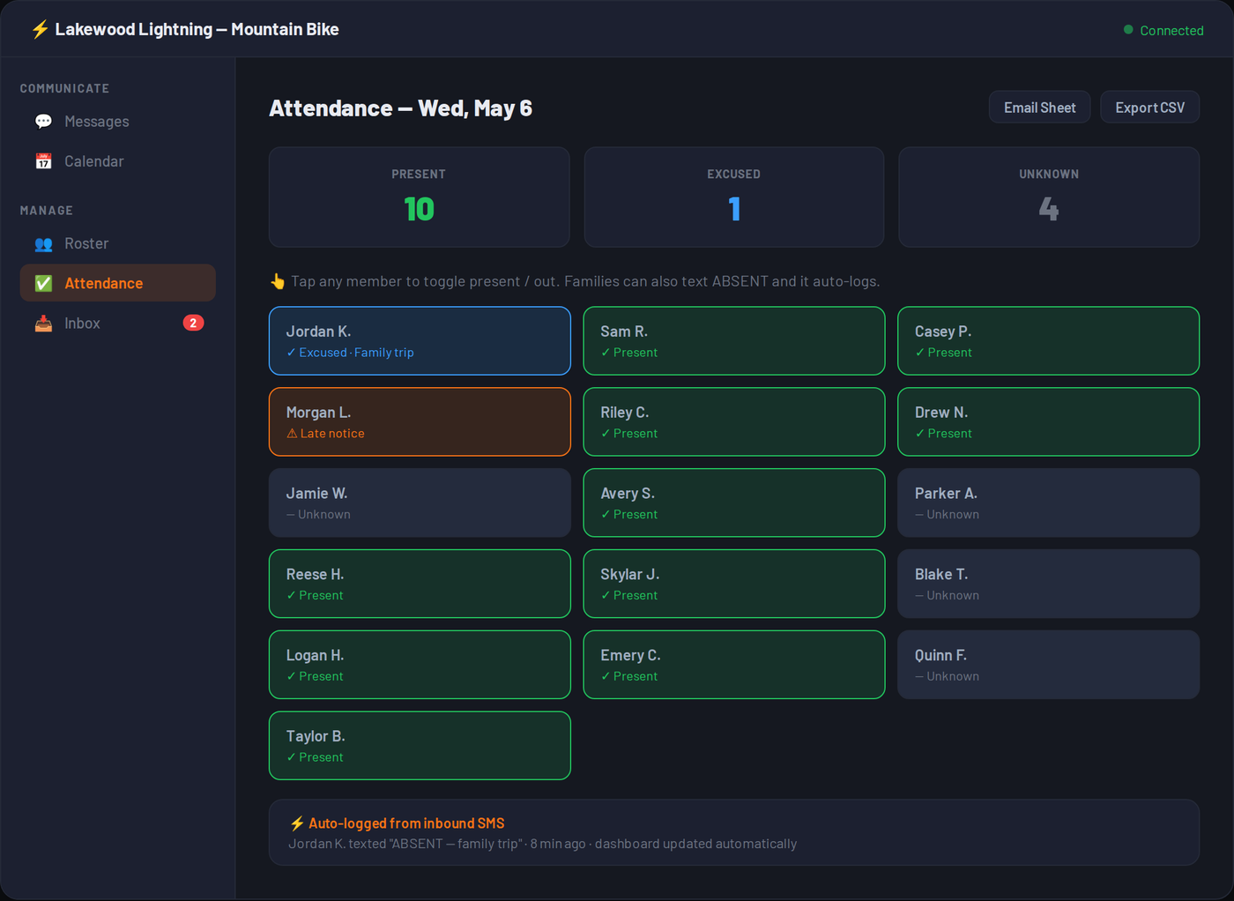Screen dimensions: 1234x901
Task: Click the Present count card
Action: (x=420, y=197)
